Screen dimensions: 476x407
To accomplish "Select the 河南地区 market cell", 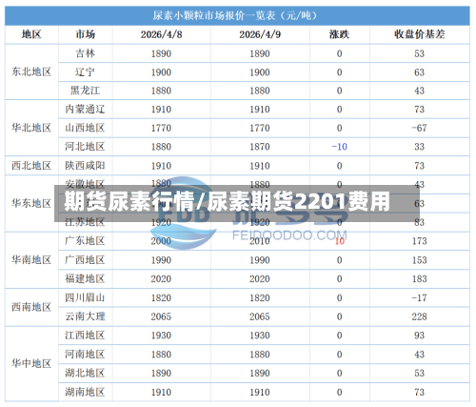I will (85, 355).
